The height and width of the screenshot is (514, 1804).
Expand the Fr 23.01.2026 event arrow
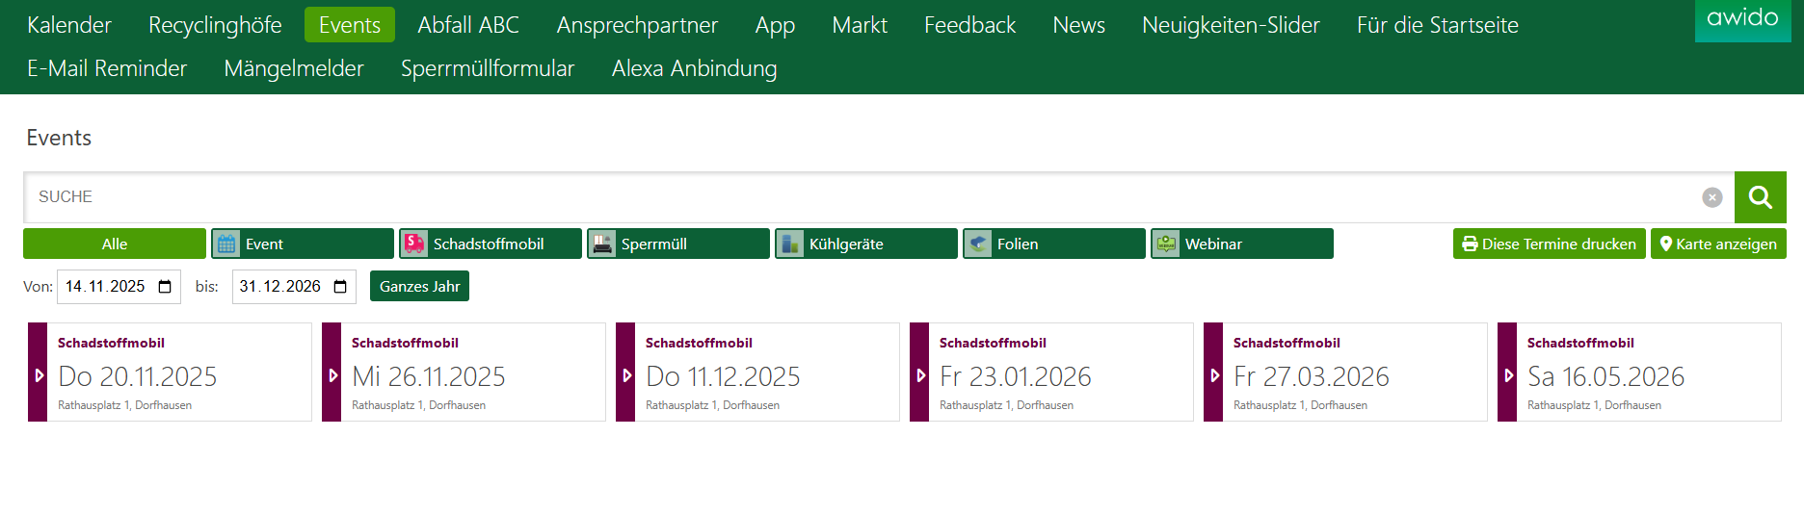[920, 375]
